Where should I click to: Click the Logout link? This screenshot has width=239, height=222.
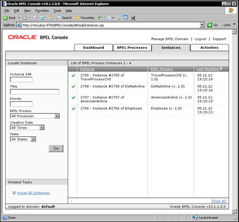pyautogui.click(x=200, y=39)
